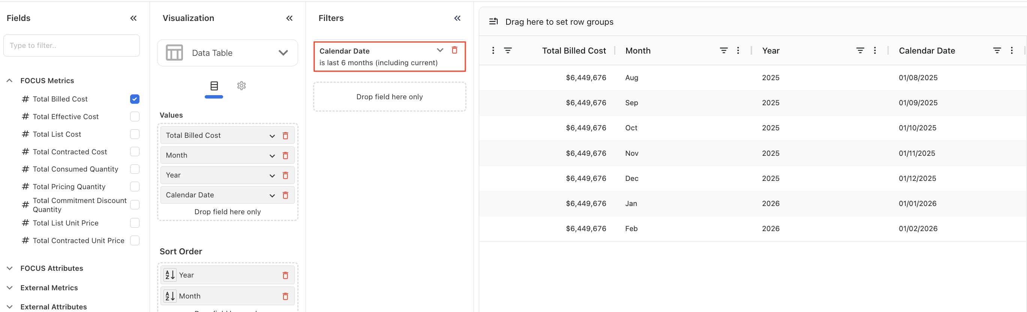This screenshot has width=1027, height=312.
Task: Select the data fields tab
Action: pyautogui.click(x=214, y=86)
